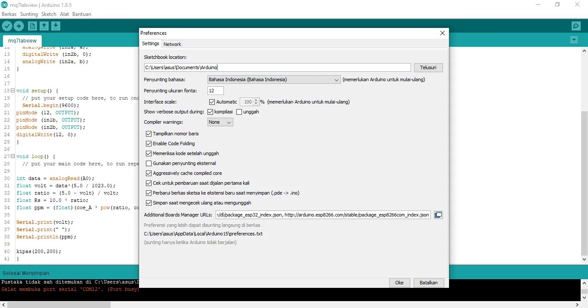Image resolution: width=588 pixels, height=308 pixels.
Task: Open the Compiler warnings dropdown
Action: 220,122
